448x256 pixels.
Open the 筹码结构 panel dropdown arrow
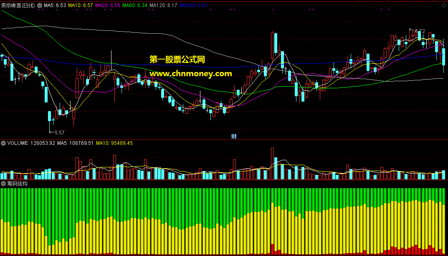click(3, 184)
